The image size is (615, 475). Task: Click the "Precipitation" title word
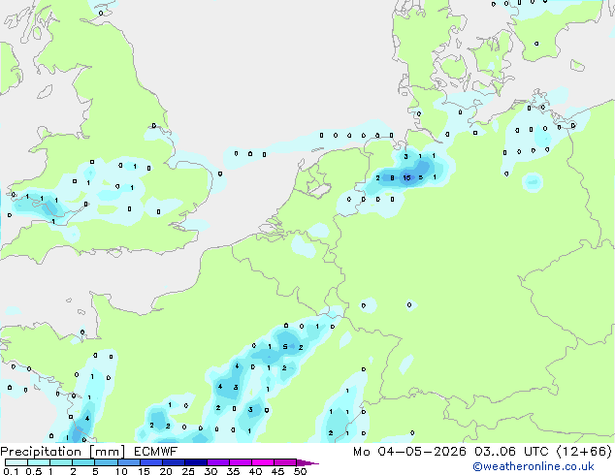(x=41, y=452)
